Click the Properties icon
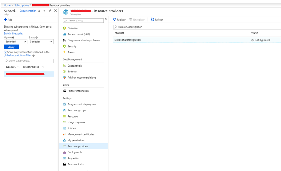 64,158
